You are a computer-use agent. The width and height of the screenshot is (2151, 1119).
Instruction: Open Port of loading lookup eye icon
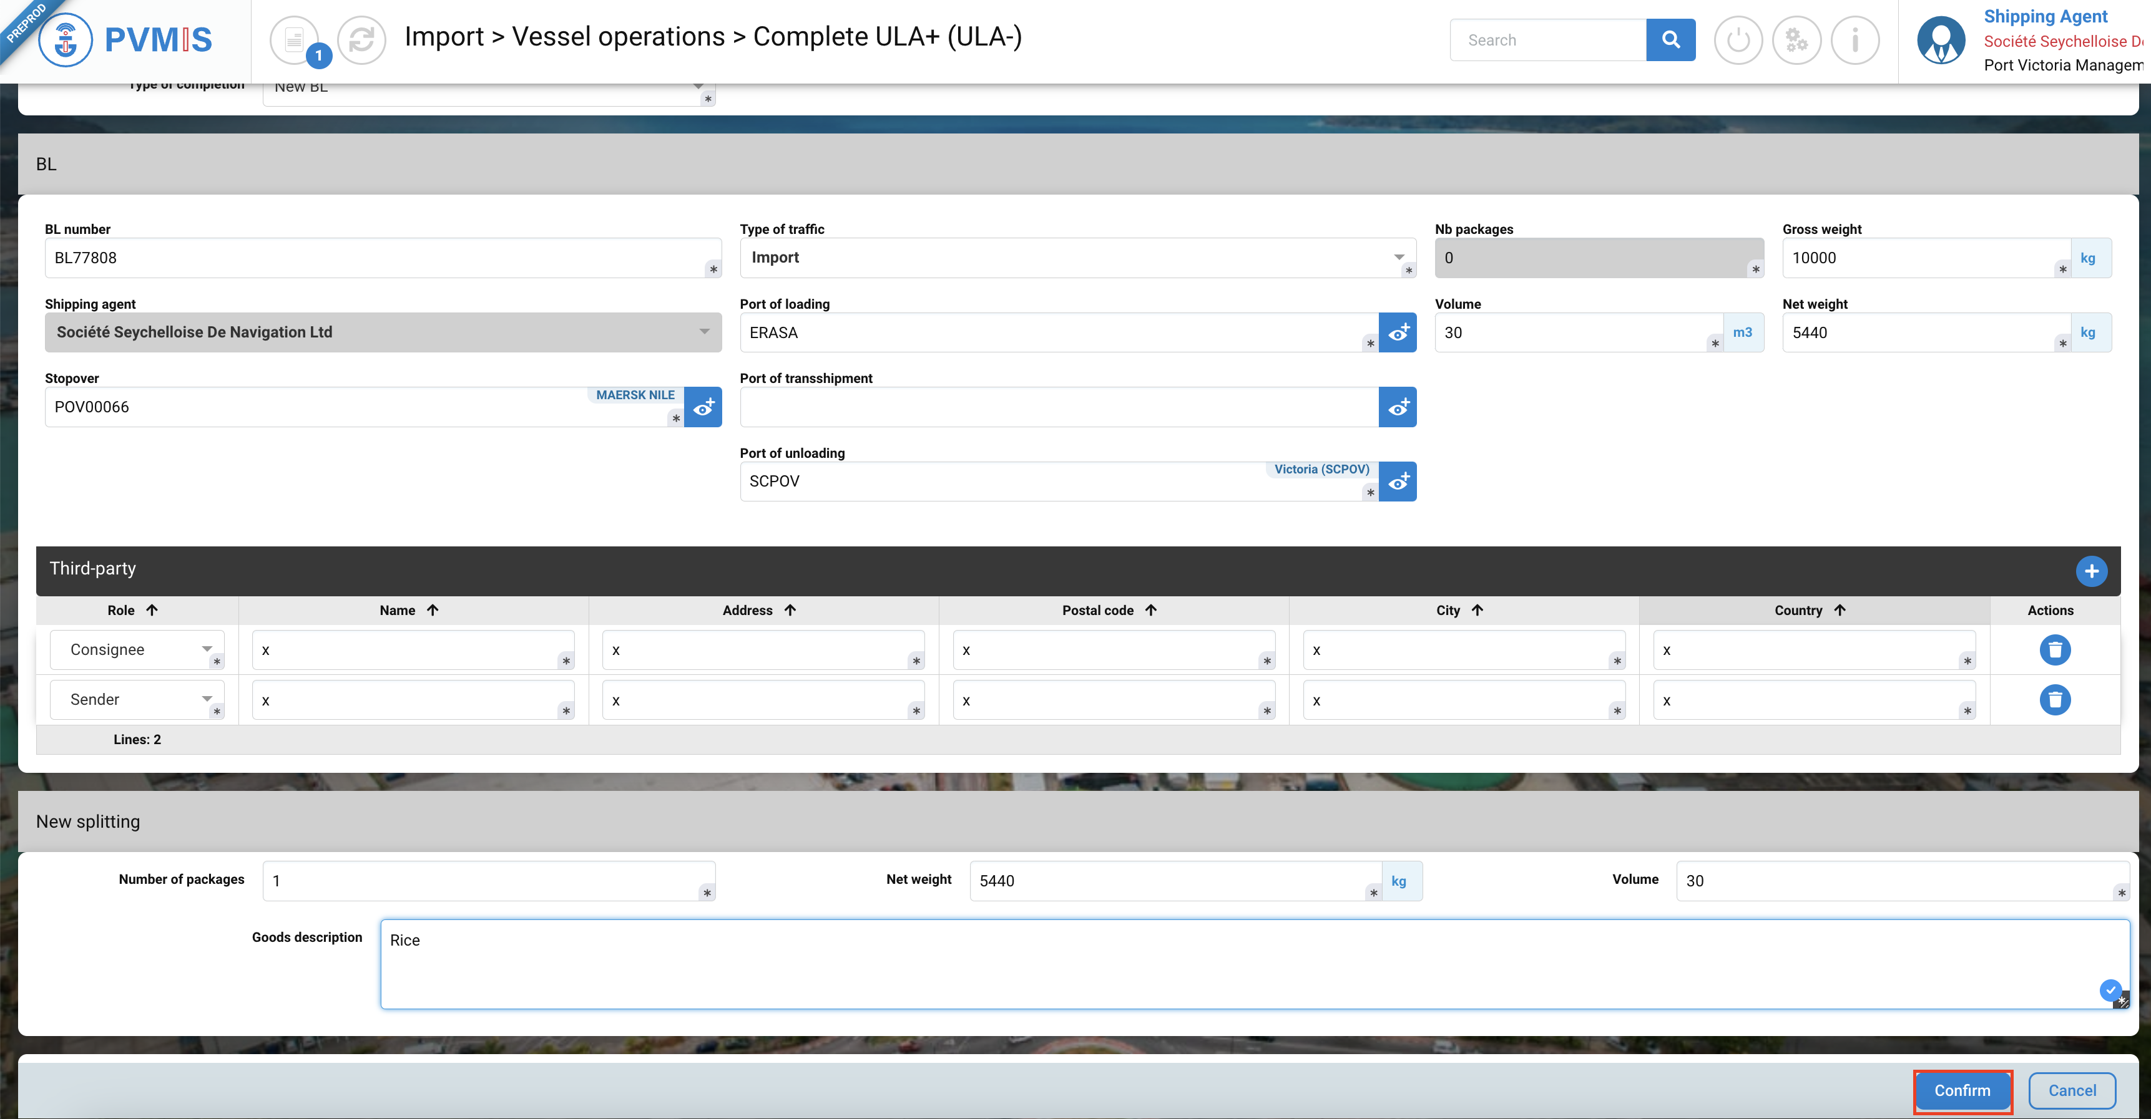pyautogui.click(x=1397, y=332)
